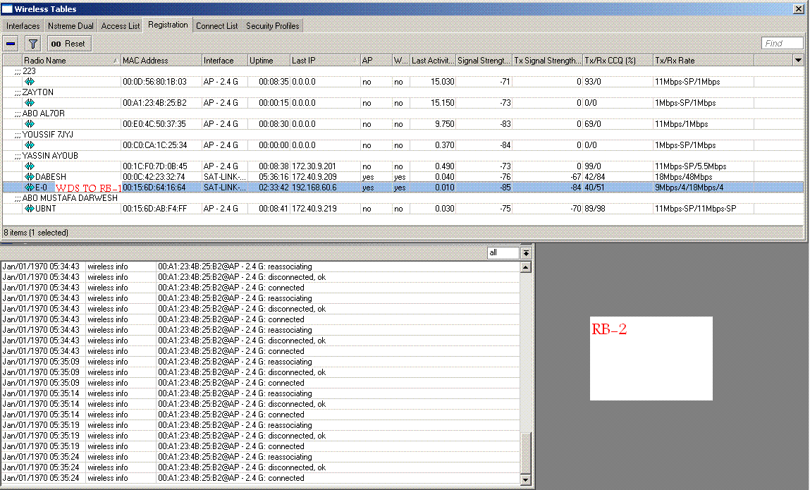The height and width of the screenshot is (490, 810).
Task: Select the DABESH WDS link icon
Action: (x=30, y=177)
